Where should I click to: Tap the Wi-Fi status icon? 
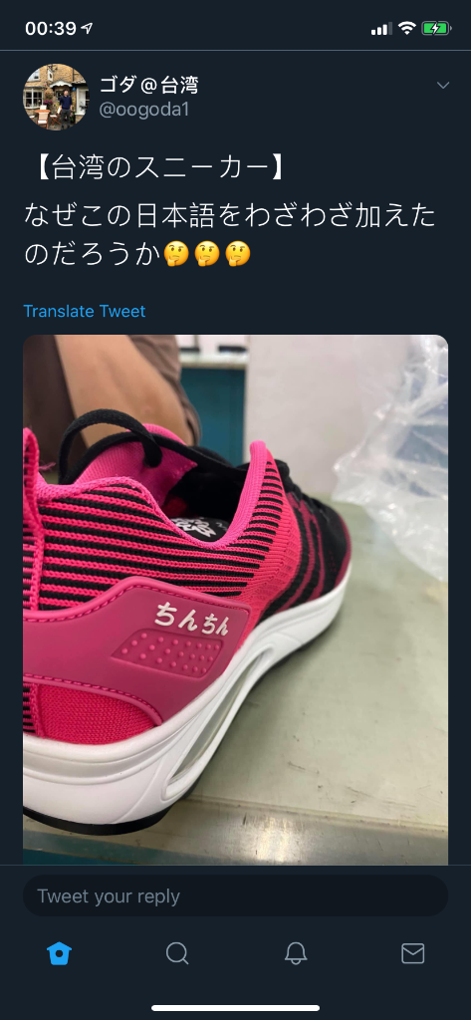pos(407,28)
